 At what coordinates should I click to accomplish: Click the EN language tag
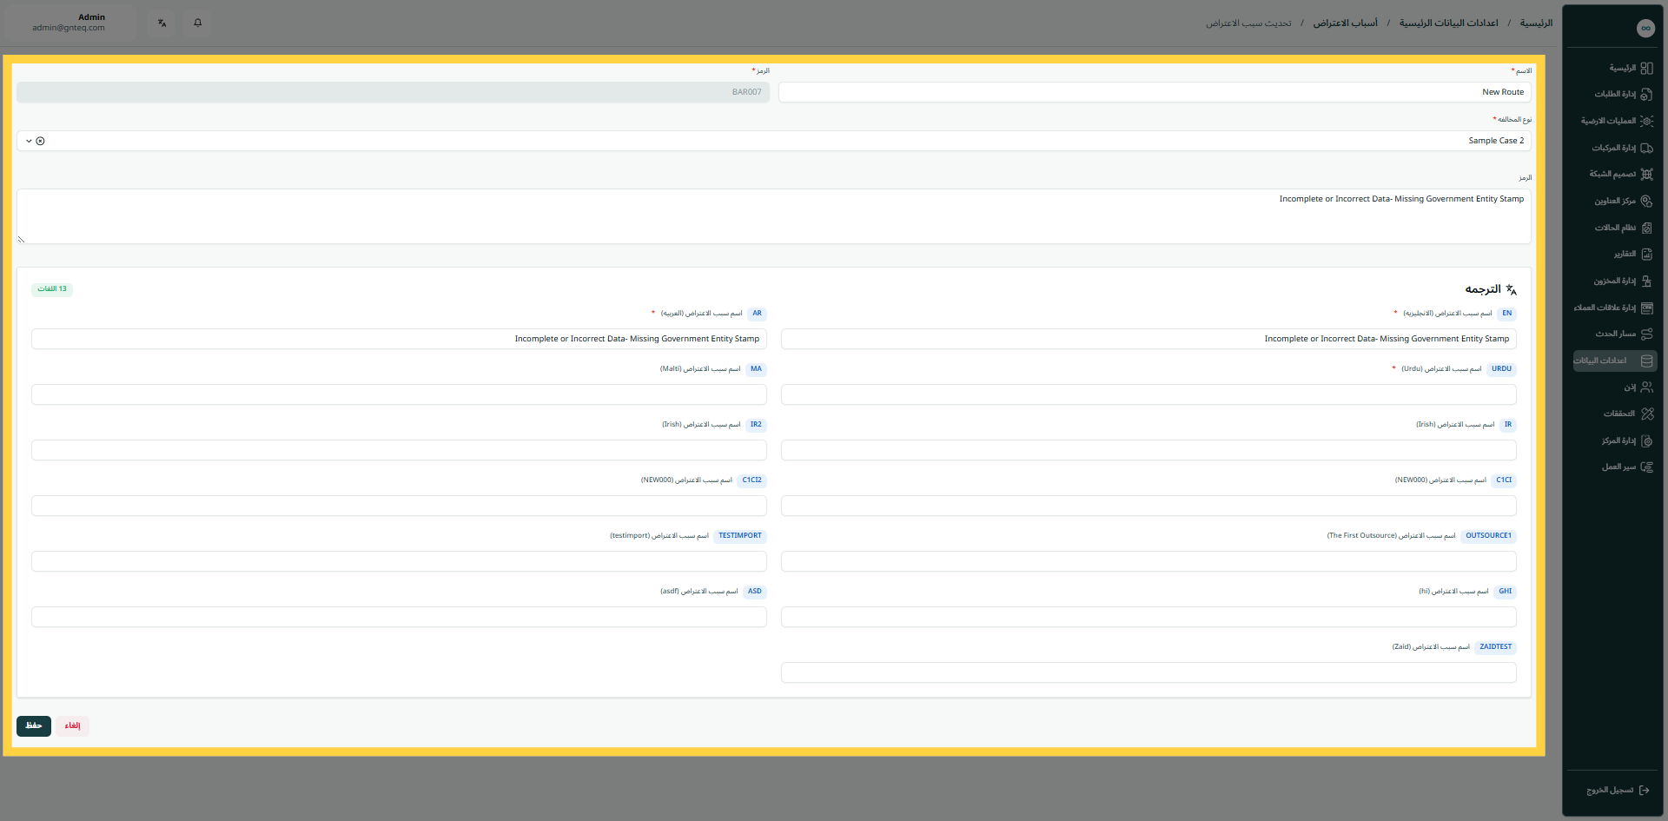click(x=1507, y=314)
